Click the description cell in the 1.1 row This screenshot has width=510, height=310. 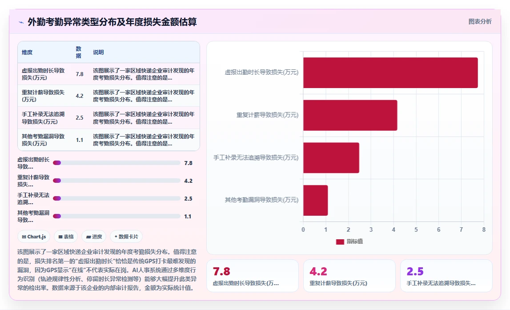pyautogui.click(x=144, y=140)
